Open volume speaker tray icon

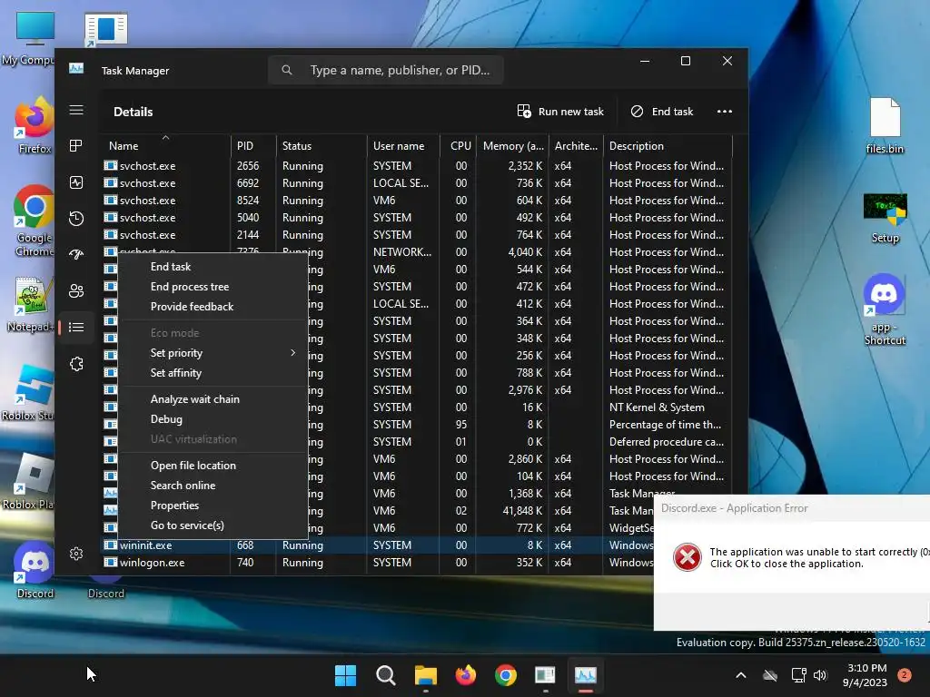pos(820,675)
